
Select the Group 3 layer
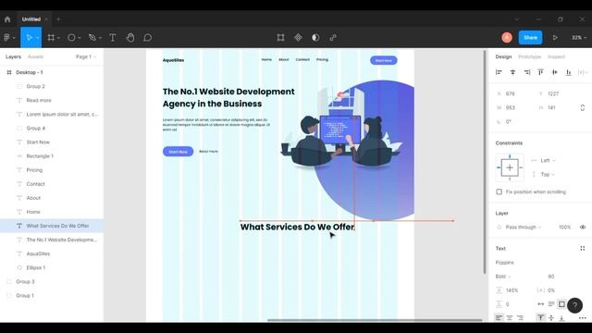(x=52, y=281)
